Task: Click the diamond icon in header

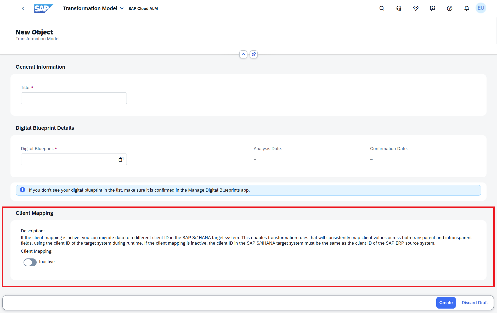Action: click(x=416, y=9)
